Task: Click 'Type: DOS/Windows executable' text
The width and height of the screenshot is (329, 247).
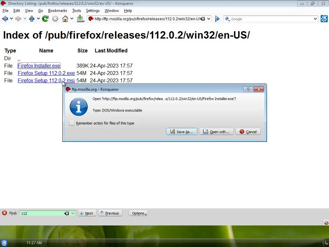Action: [117, 110]
